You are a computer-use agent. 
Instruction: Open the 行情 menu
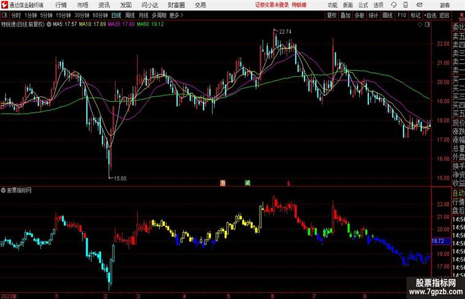[61, 5]
